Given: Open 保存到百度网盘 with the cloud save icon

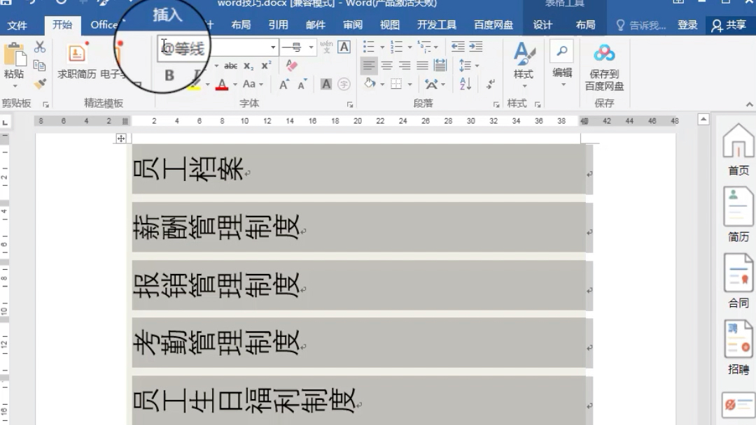Looking at the screenshot, I should (603, 55).
